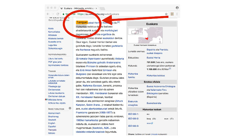The image size is (225, 140).
Task: Open language settings gear next to Beste hizkuntzak
Action: pos(70,108)
